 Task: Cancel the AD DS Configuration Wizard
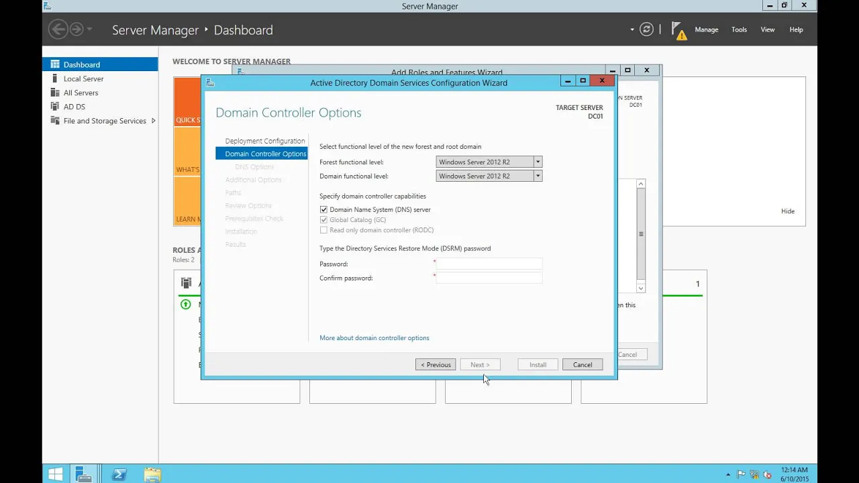coord(583,365)
